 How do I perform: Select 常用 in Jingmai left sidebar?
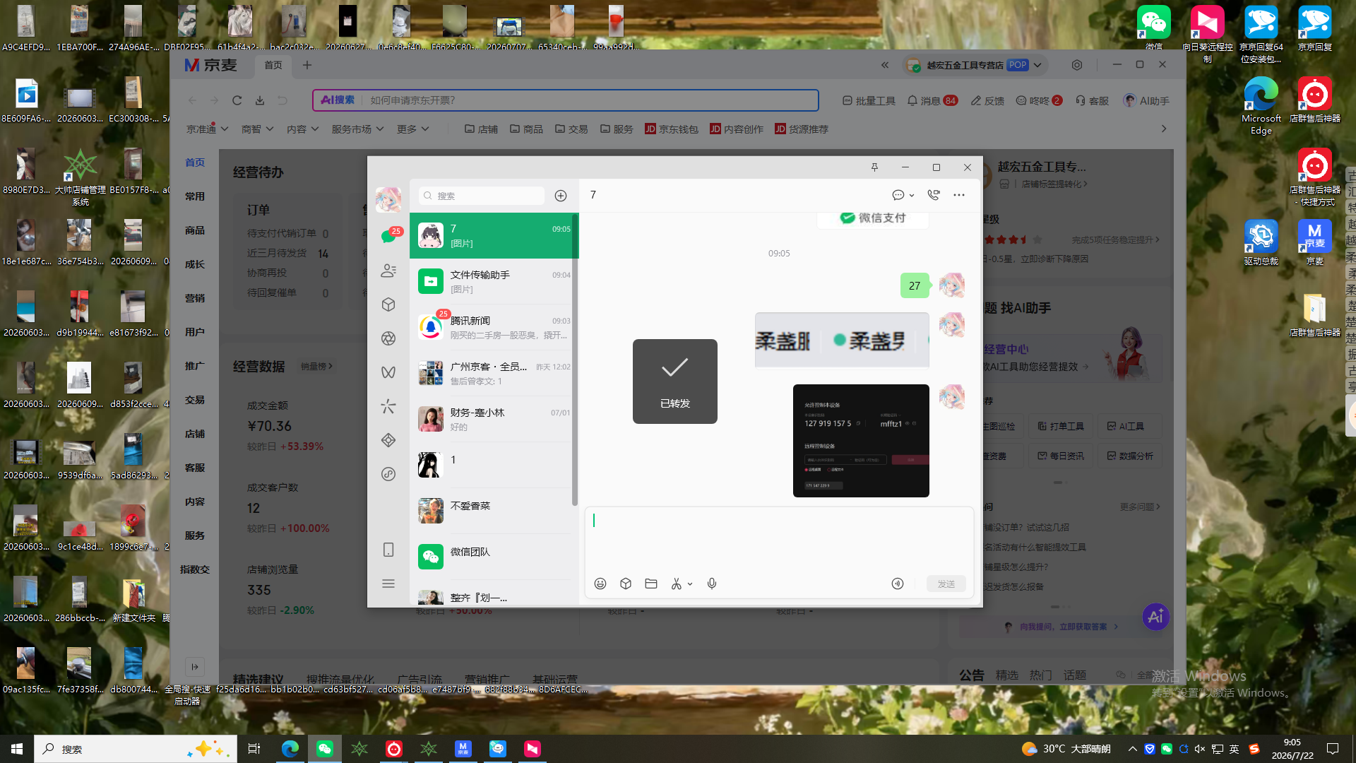[x=195, y=196]
